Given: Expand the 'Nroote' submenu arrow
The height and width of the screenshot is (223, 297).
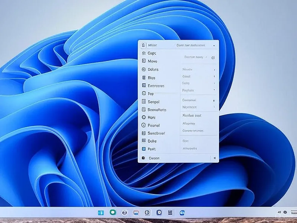Looking at the screenshot, I should click(x=215, y=70).
